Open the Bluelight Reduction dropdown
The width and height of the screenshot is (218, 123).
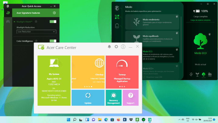[36, 32]
